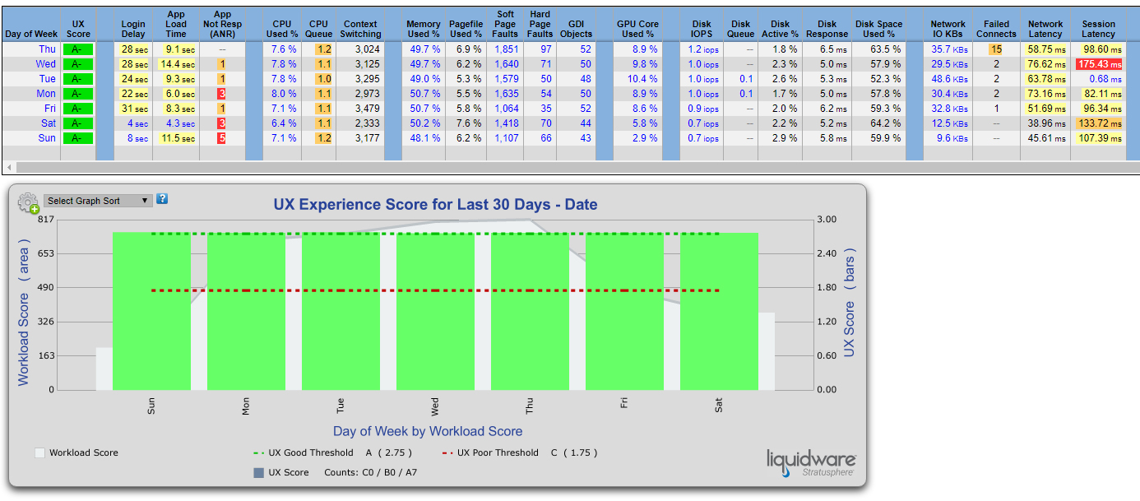Viewport: 1140px width, 501px height.
Task: Open the Select Graph Sort dropdown
Action: [x=98, y=201]
